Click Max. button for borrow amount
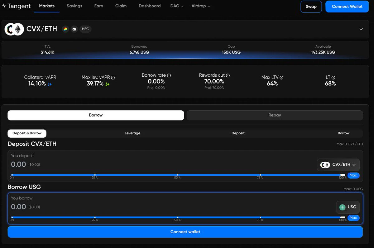This screenshot has height=248, width=374. pos(353,218)
